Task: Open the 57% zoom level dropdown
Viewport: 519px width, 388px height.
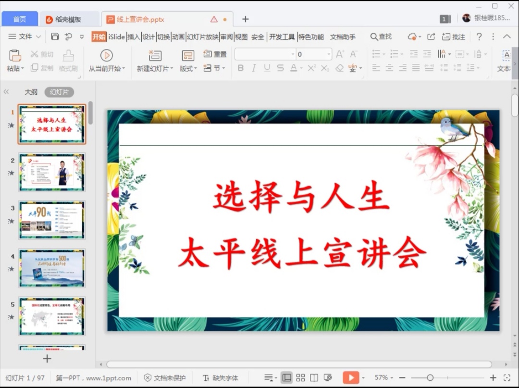Action: 384,377
